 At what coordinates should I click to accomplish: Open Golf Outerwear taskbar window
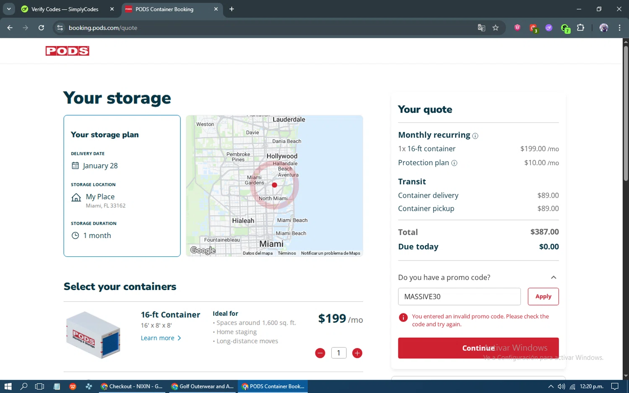[x=203, y=386]
